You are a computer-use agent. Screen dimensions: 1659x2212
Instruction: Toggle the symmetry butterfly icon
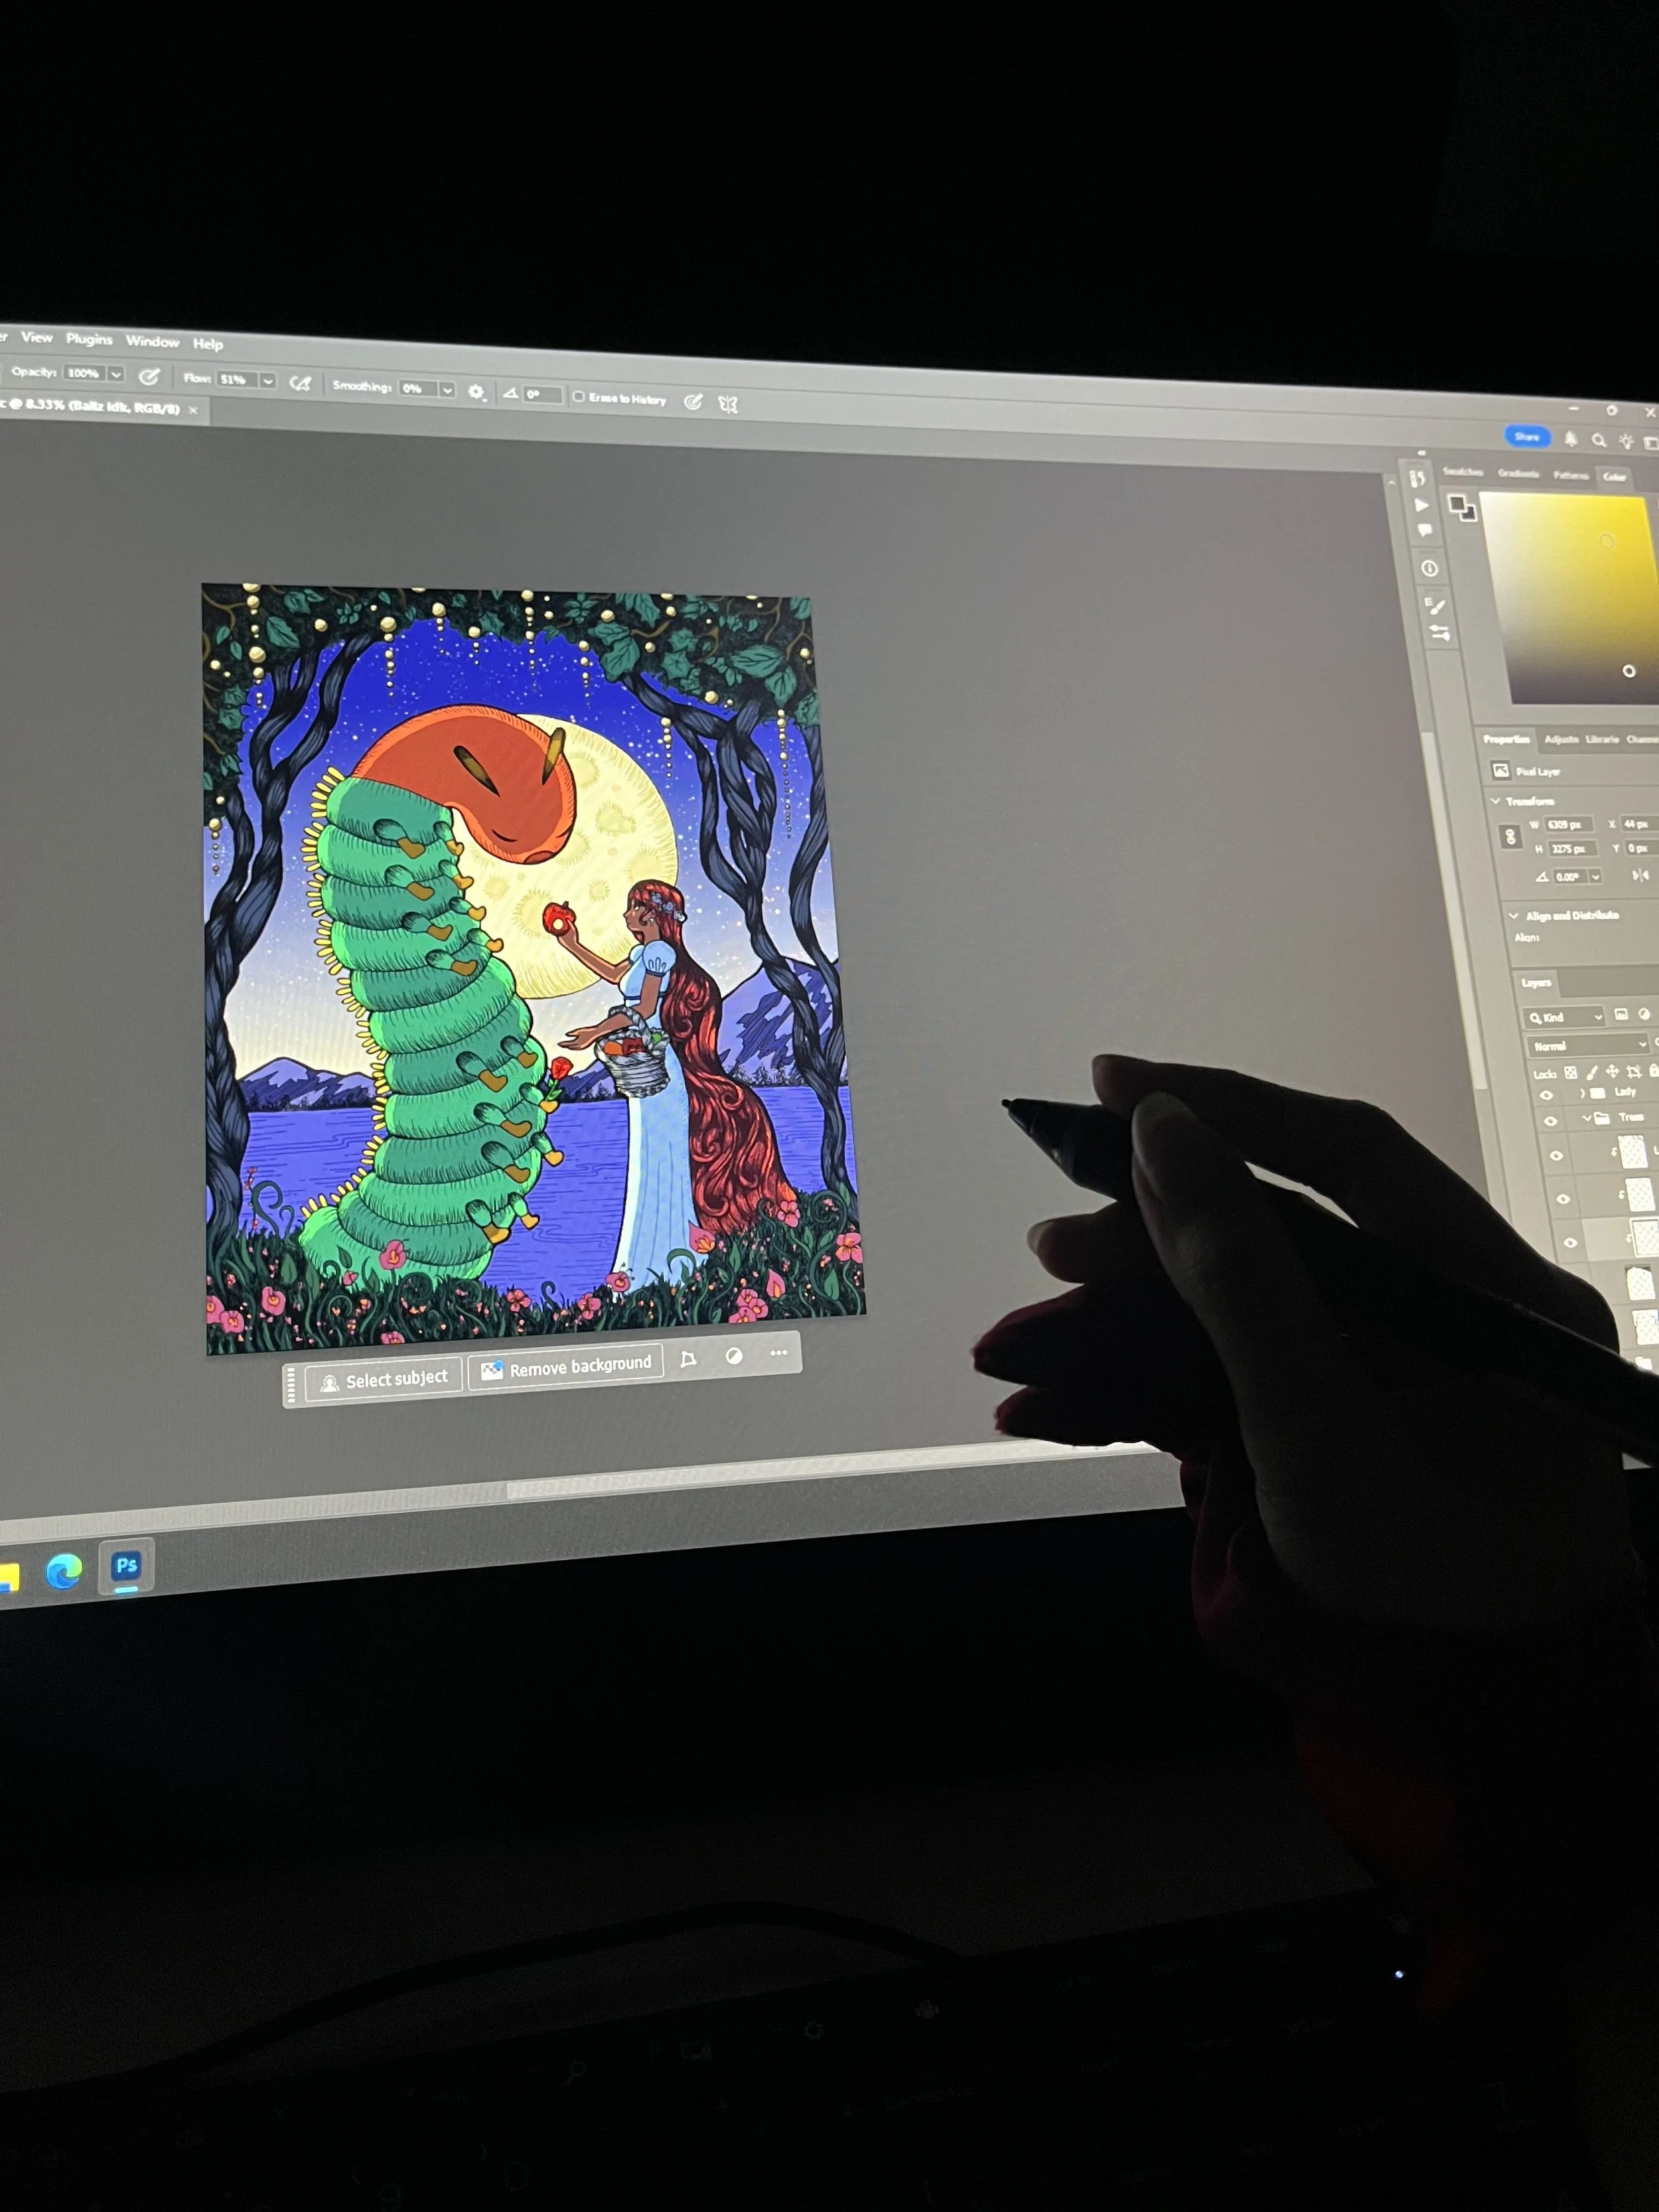[728, 405]
